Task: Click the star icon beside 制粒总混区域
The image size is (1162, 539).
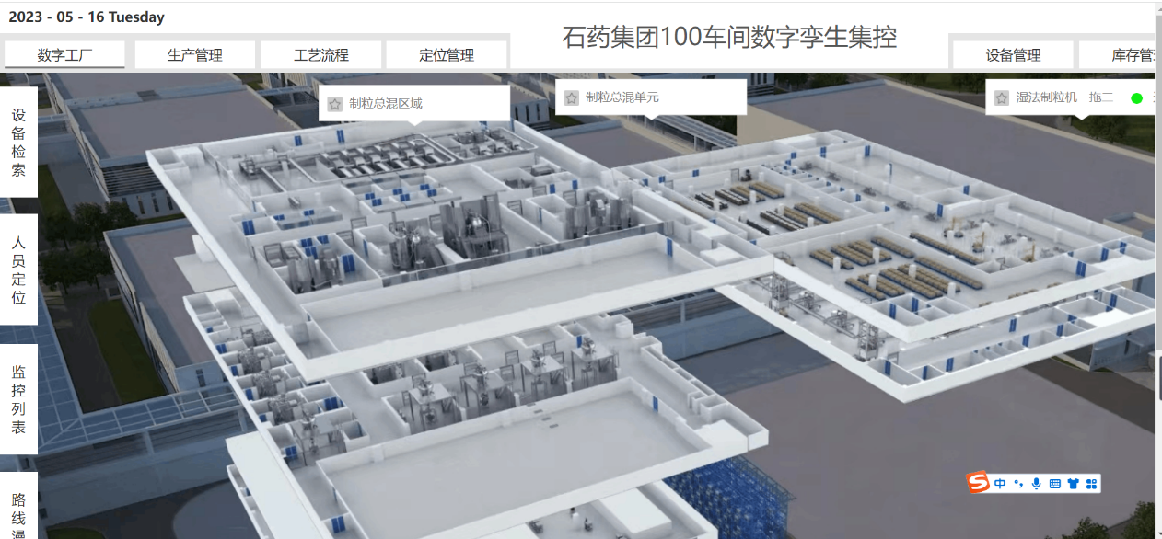Action: (x=335, y=104)
